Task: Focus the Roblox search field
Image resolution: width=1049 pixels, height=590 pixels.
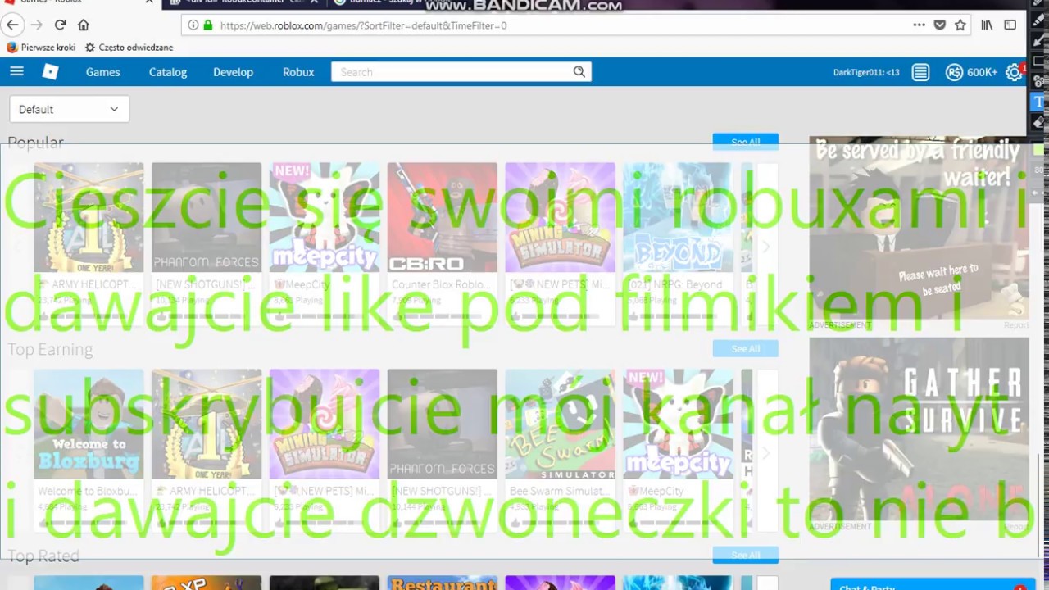Action: pos(451,72)
